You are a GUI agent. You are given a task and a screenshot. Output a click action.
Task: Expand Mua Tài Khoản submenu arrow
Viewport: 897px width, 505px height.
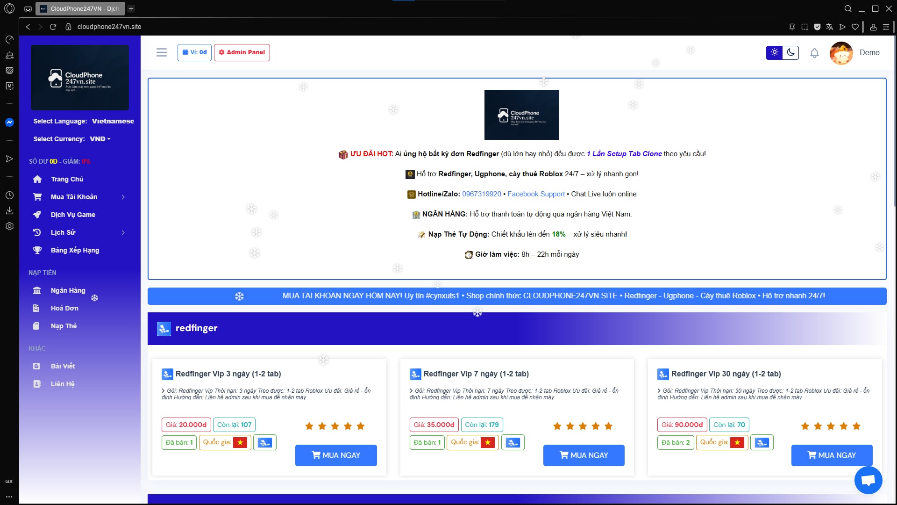tap(123, 197)
